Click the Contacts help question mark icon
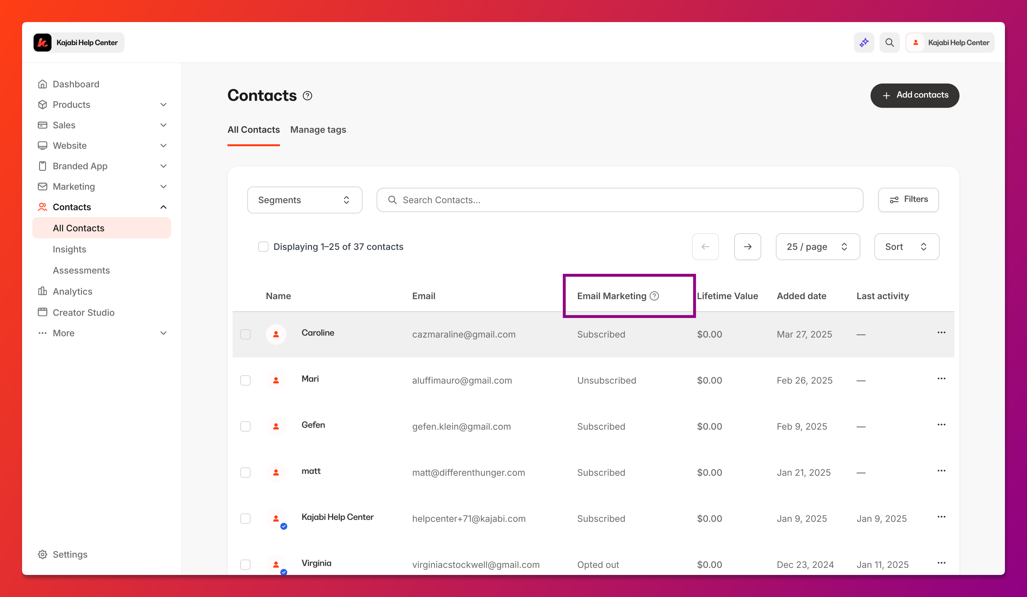Screen dimensions: 1027x597 (x=307, y=96)
